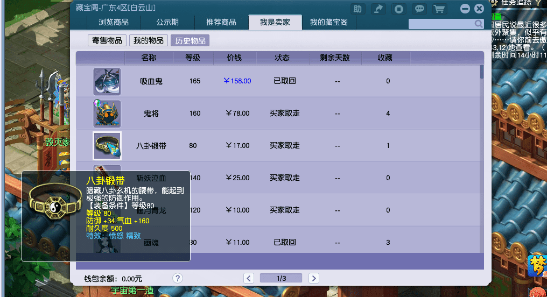547x297 pixels.
Task: Switch to 浏览商品 tab
Action: 114,22
